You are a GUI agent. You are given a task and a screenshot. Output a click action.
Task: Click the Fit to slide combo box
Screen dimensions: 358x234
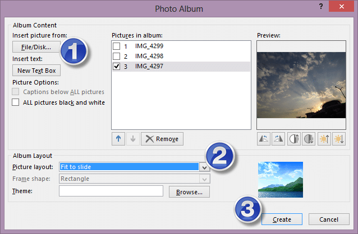129,167
